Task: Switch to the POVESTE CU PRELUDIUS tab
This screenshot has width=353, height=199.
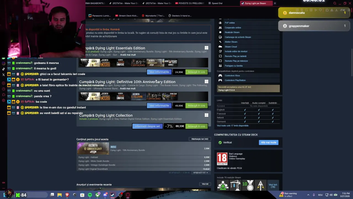Action: (190, 3)
